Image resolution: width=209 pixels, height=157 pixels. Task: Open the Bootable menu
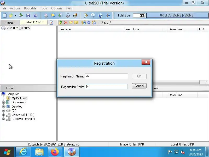coord(30,8)
